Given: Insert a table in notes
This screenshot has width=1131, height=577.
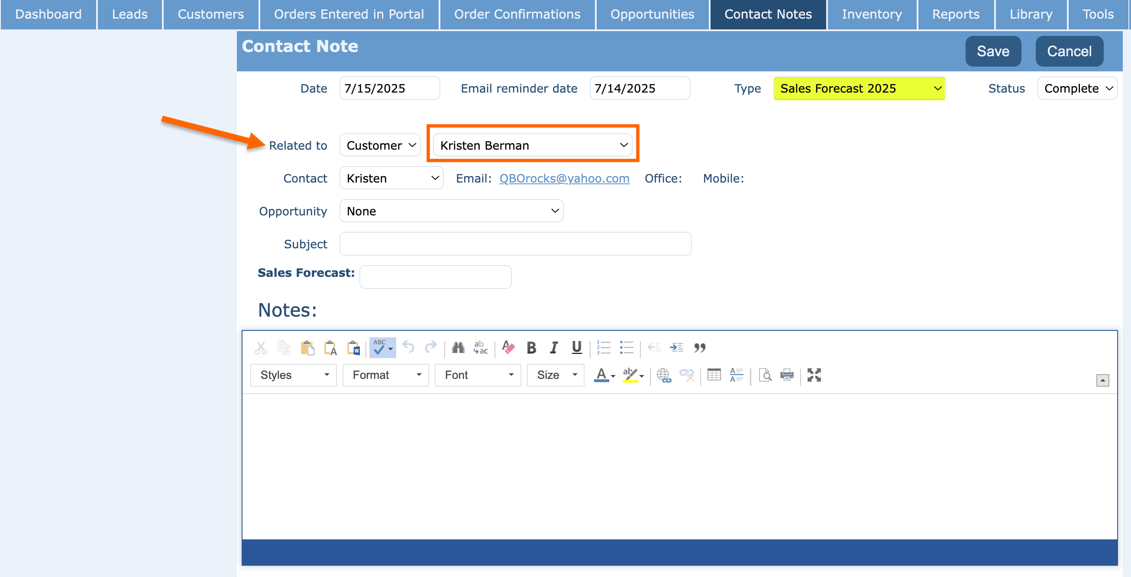Looking at the screenshot, I should (x=714, y=375).
